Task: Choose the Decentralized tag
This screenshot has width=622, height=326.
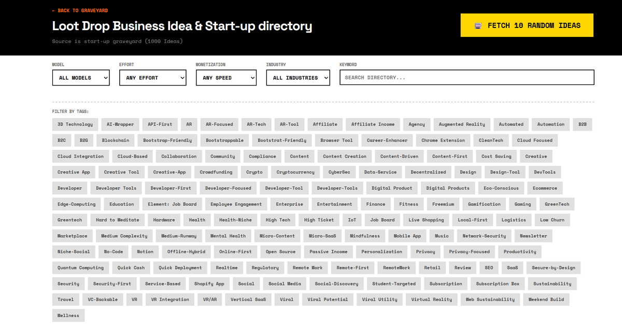Action: coord(428,172)
